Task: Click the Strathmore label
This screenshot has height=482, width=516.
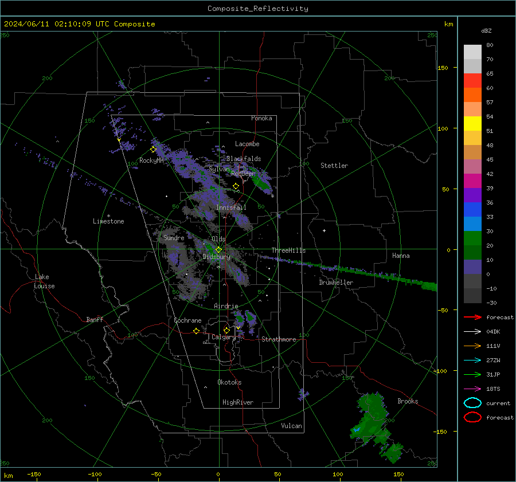Action: click(x=279, y=339)
